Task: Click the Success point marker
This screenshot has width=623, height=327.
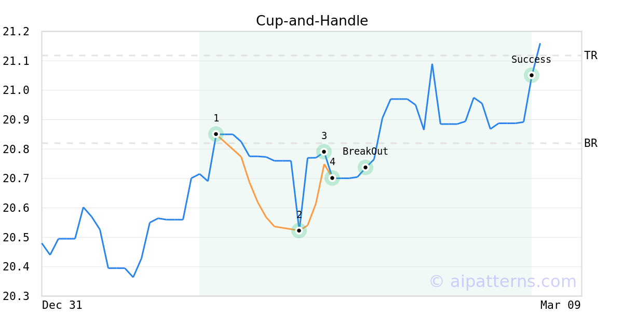Action: point(532,75)
